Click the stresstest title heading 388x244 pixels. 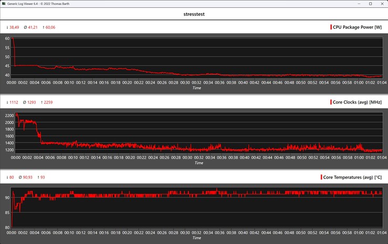194,14
